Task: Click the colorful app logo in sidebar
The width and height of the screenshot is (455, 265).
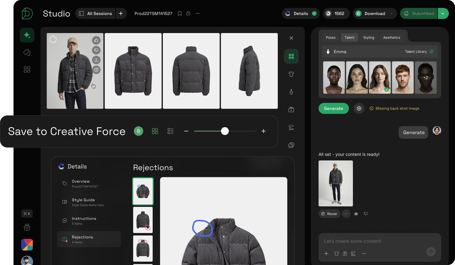Action: coord(27,245)
